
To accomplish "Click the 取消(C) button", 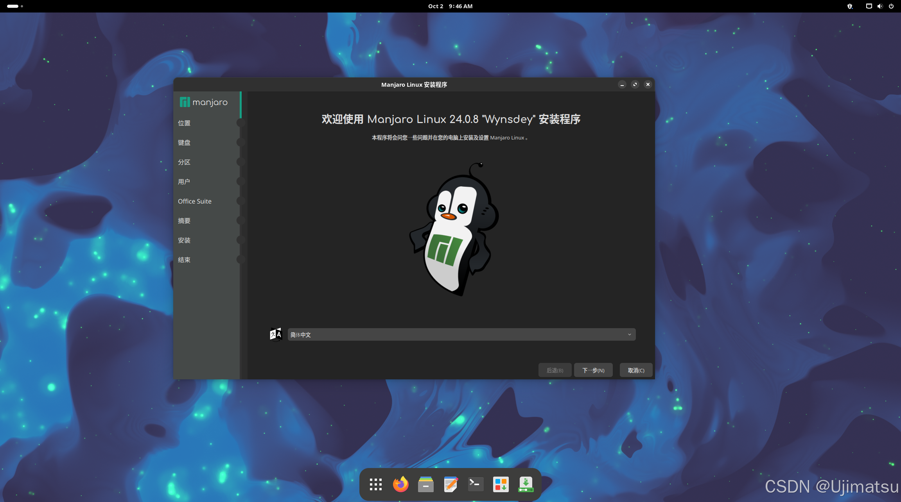I will [x=636, y=370].
